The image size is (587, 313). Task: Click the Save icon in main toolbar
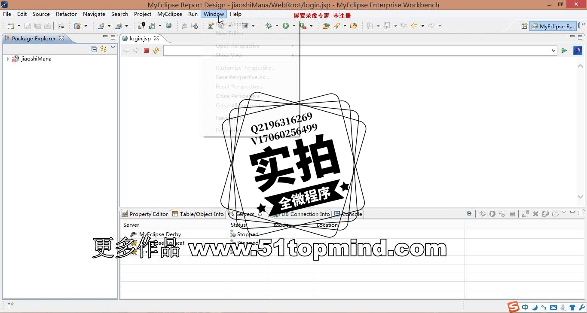tap(28, 26)
